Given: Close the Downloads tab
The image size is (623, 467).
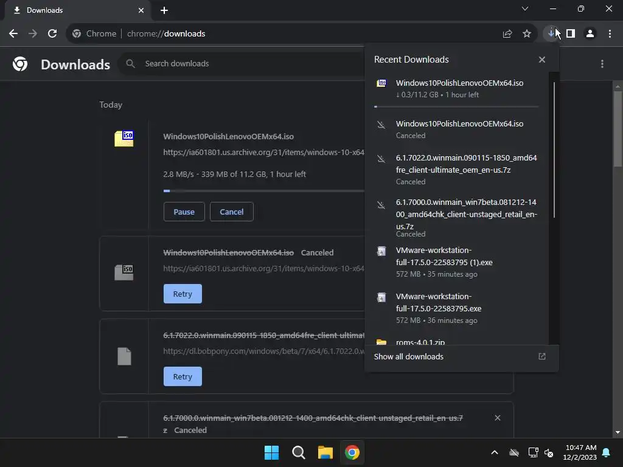Looking at the screenshot, I should (141, 10).
